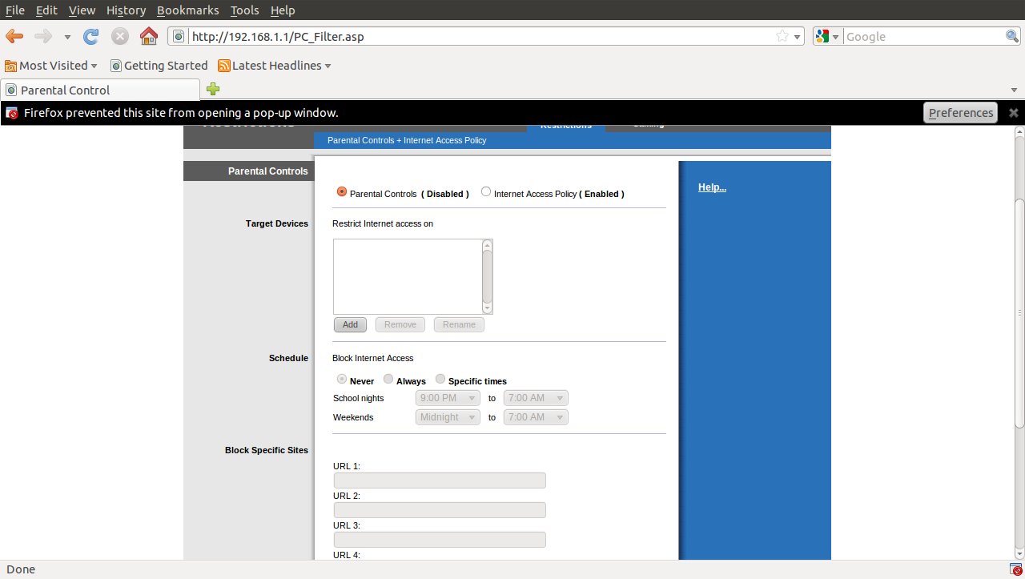1025x579 pixels.
Task: Choose the Always block schedule option
Action: tap(388, 380)
